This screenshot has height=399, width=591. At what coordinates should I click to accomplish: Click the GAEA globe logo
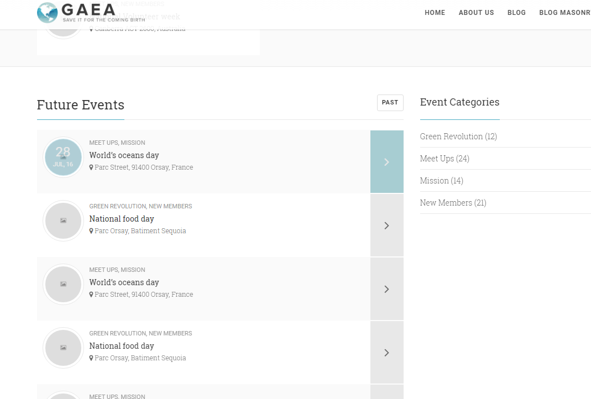click(x=47, y=12)
